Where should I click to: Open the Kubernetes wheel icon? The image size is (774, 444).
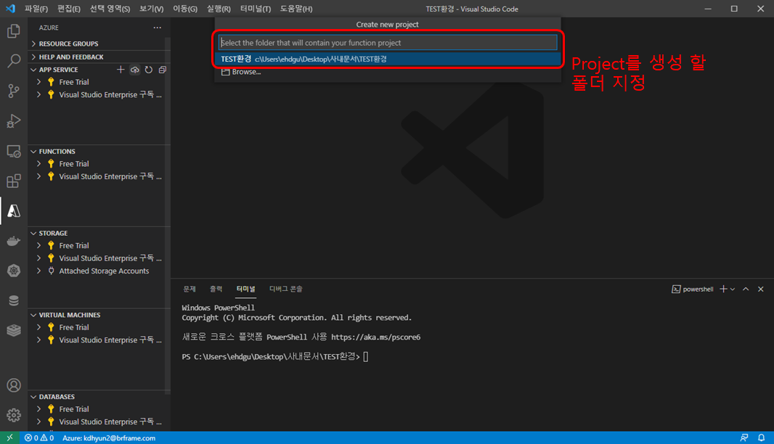(x=14, y=271)
